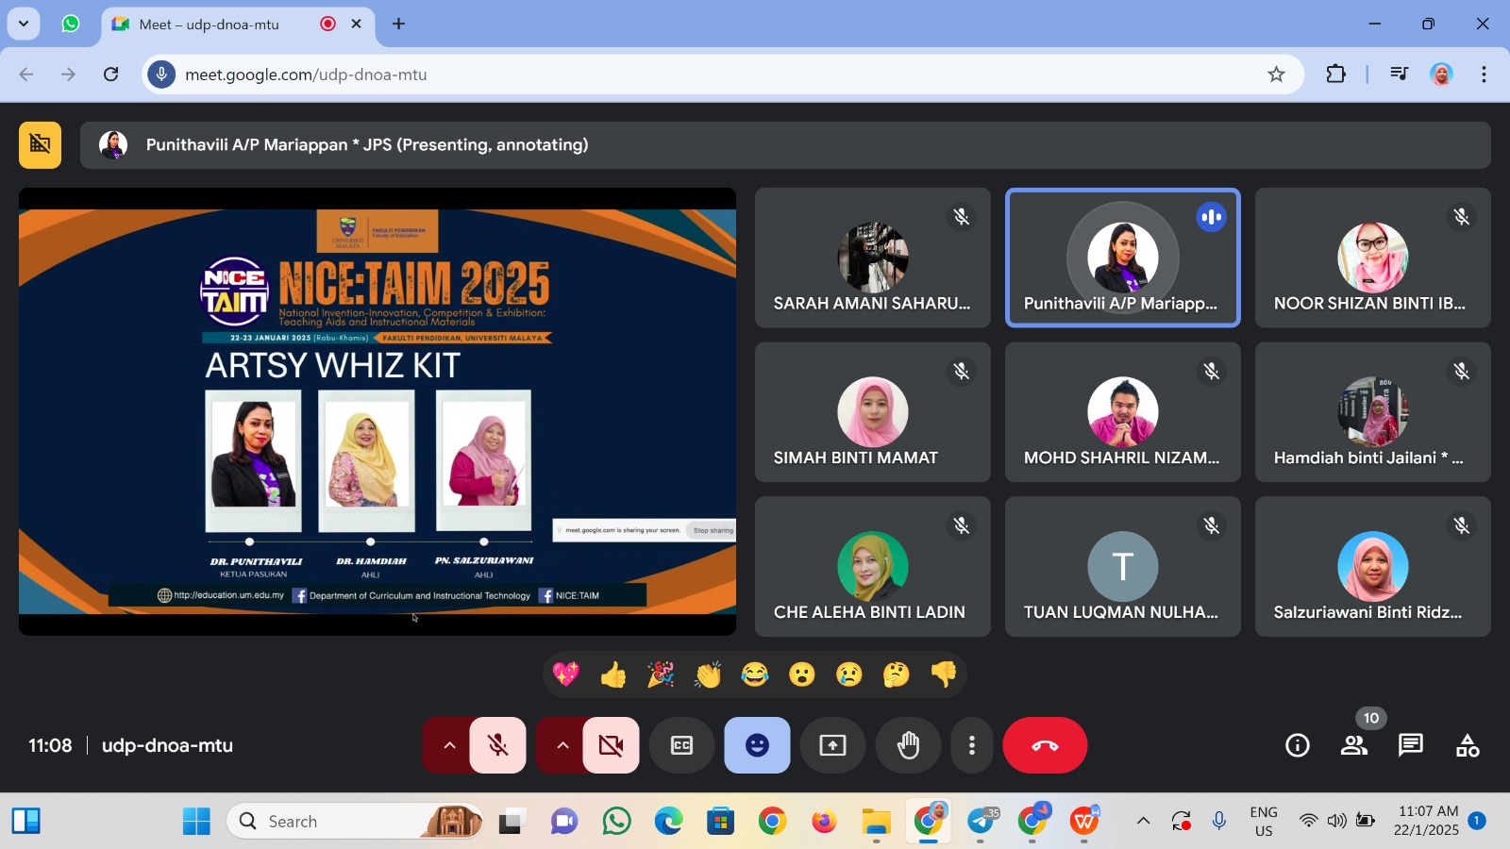Open WhatsApp from the taskbar
This screenshot has height=849, width=1510.
(616, 822)
